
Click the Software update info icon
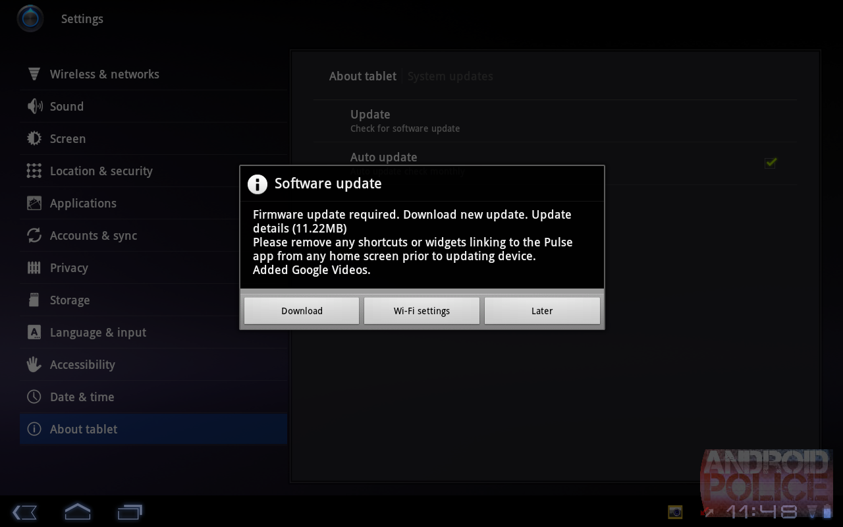point(258,184)
